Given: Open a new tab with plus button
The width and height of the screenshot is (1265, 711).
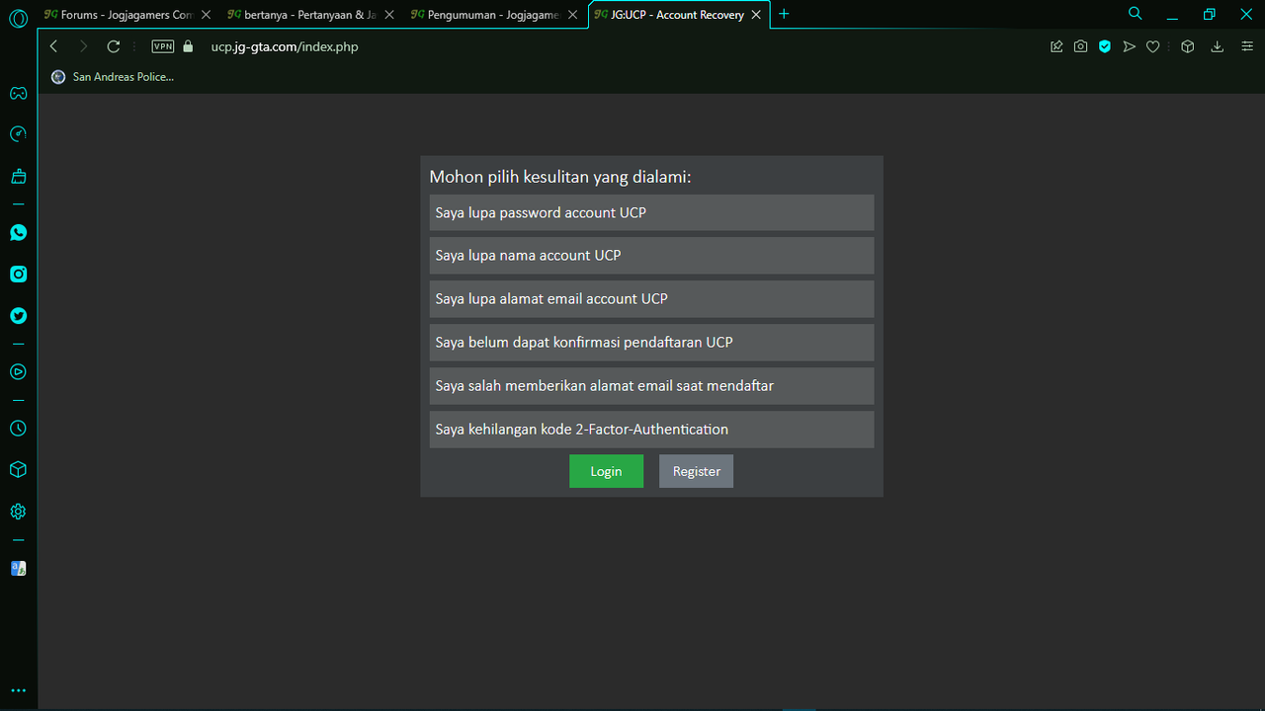Looking at the screenshot, I should pyautogui.click(x=784, y=14).
